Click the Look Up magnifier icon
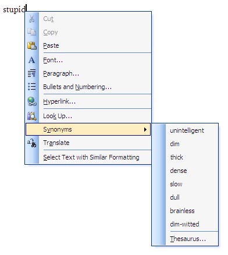Image resolution: width=228 pixels, height=255 pixels. click(x=32, y=116)
